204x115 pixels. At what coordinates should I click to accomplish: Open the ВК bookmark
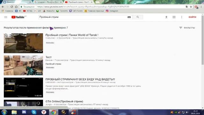(x=18, y=11)
